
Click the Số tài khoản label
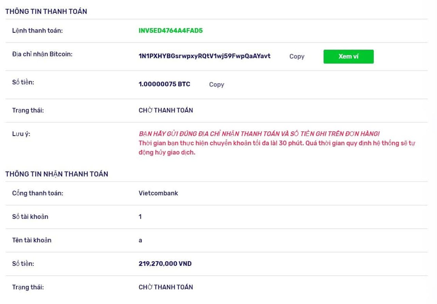[30, 217]
